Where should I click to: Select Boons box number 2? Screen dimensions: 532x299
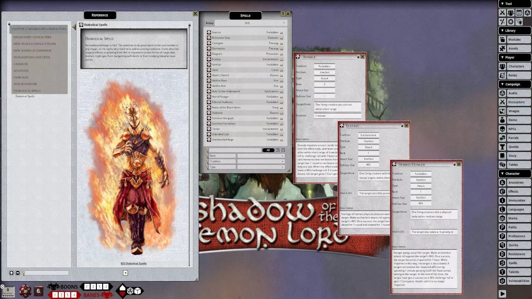point(93,287)
